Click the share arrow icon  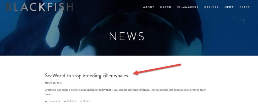point(81,101)
